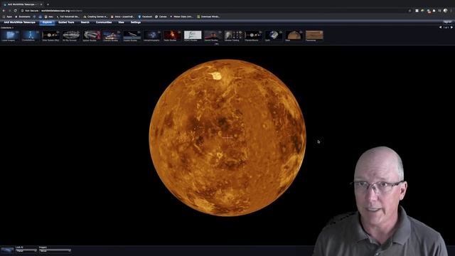Click the Sign In button
Screen dimensions: 455x256
pyautogui.click(x=447, y=22)
